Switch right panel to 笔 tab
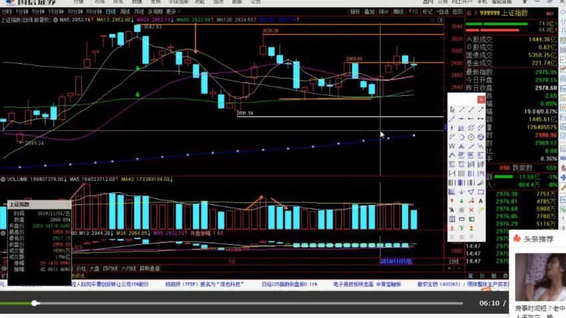Viewport: 566px width, 318px height. pos(471,276)
